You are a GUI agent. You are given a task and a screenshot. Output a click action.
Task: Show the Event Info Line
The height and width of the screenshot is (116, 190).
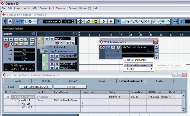22,21
